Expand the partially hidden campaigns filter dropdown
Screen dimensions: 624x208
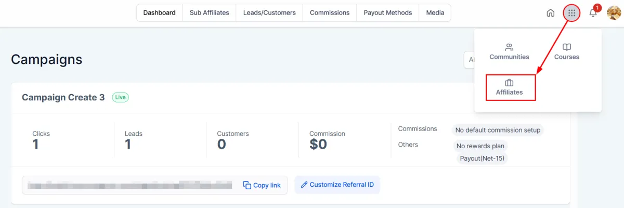coord(469,60)
